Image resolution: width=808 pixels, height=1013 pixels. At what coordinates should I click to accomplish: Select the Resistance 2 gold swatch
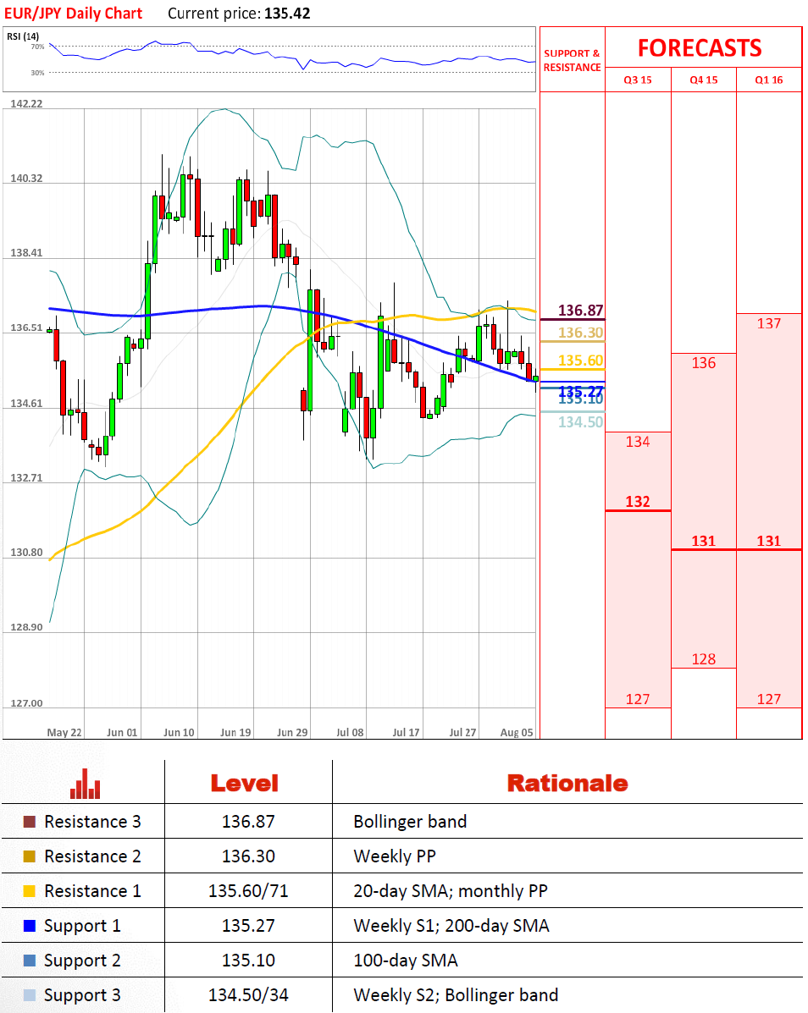pyautogui.click(x=30, y=856)
